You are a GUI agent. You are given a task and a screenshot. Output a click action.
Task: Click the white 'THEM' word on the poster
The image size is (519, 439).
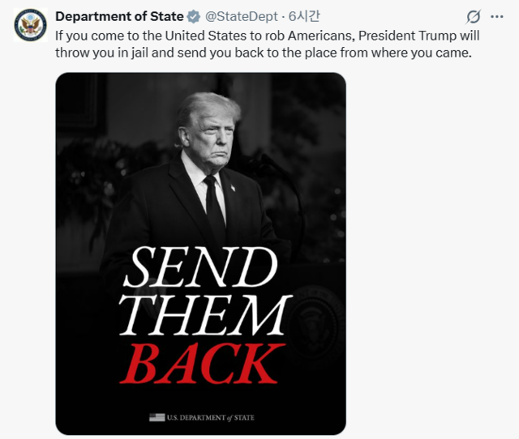click(208, 314)
